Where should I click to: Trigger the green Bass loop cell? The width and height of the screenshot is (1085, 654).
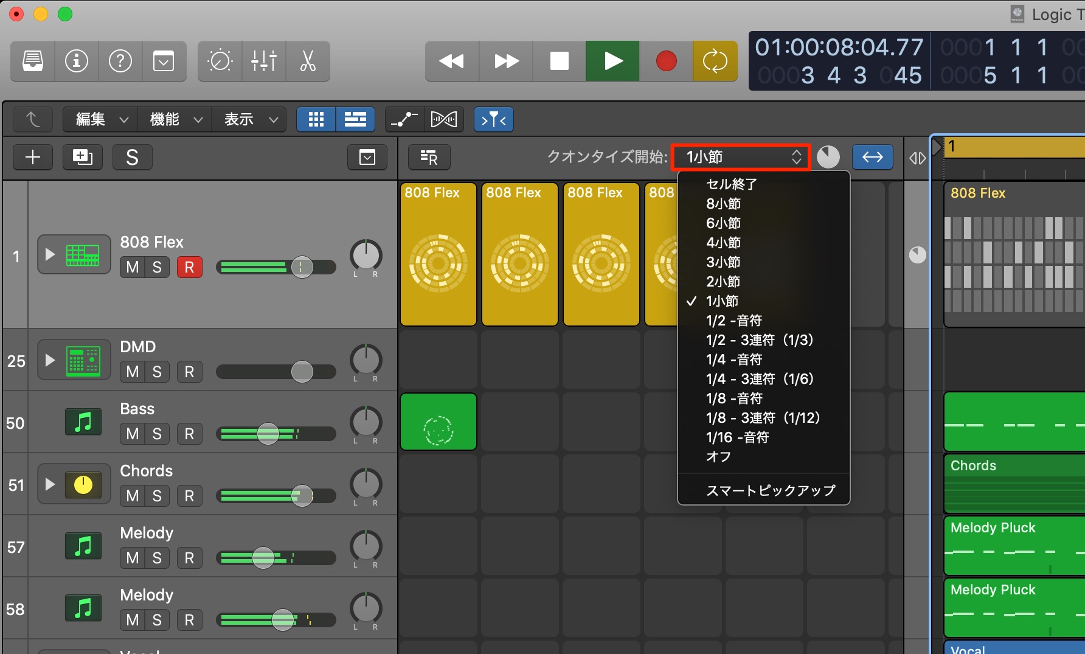tap(439, 422)
